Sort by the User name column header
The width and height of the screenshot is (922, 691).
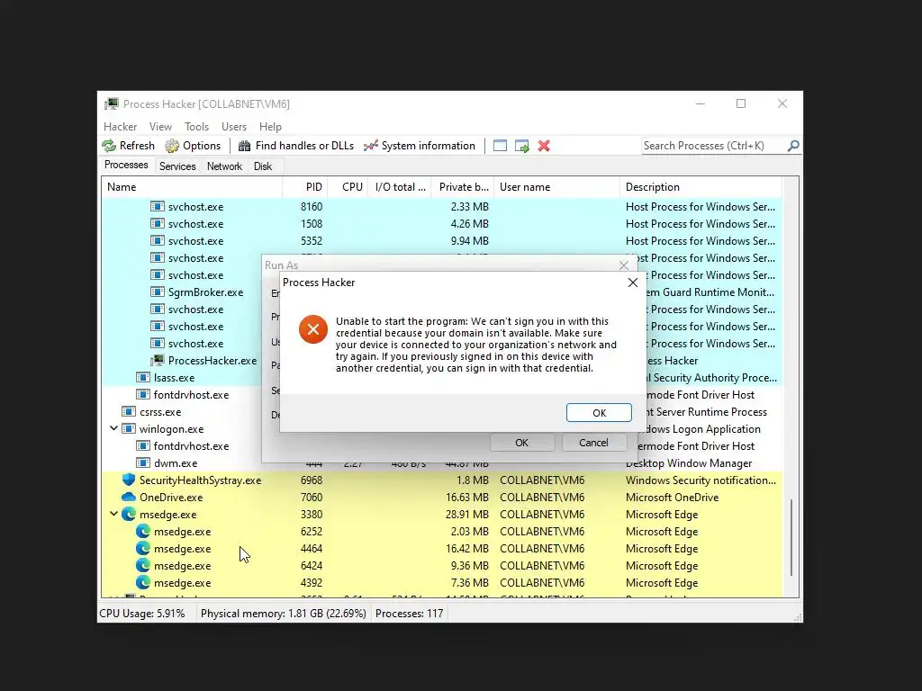click(x=556, y=187)
